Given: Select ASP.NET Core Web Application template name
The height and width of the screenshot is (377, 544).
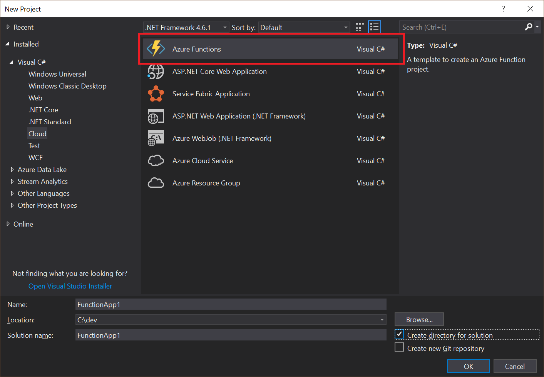Looking at the screenshot, I should click(x=219, y=71).
